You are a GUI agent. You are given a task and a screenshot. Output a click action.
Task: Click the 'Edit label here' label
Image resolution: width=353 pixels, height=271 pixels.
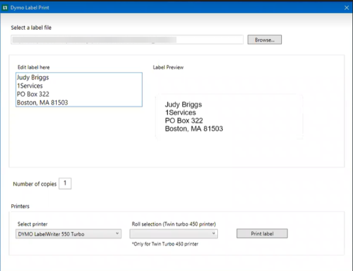[x=33, y=67]
